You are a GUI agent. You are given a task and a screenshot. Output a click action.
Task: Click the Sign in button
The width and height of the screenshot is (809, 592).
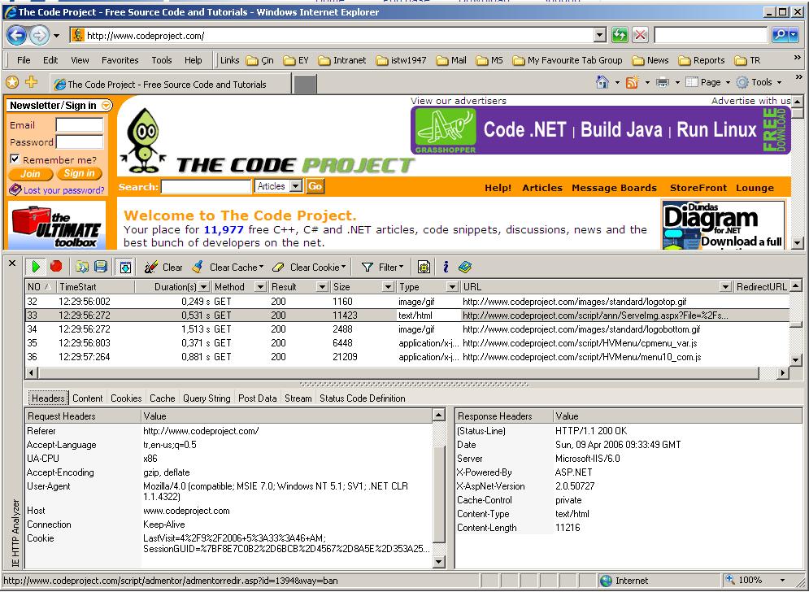(80, 174)
